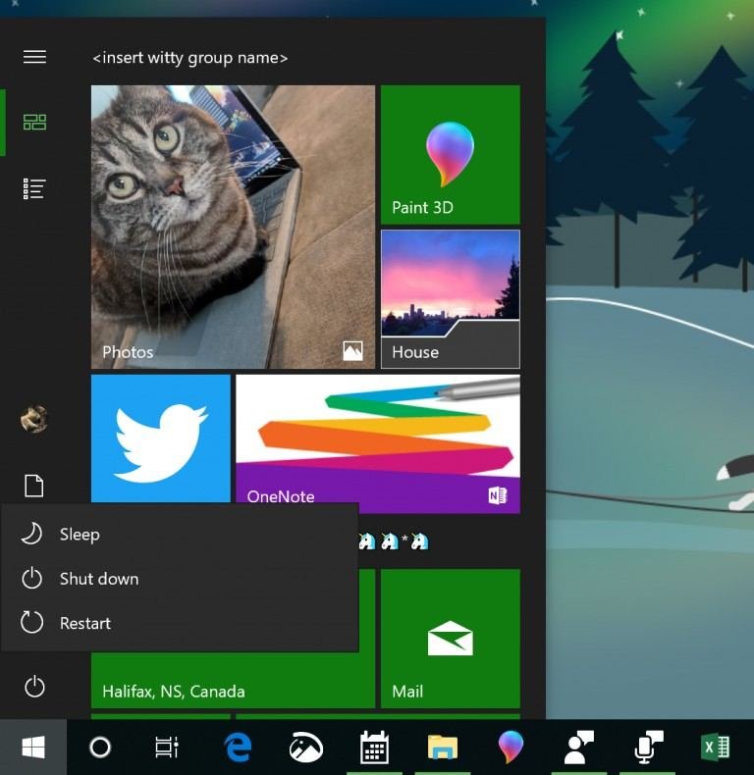Switch to the all apps list icon

(x=34, y=189)
